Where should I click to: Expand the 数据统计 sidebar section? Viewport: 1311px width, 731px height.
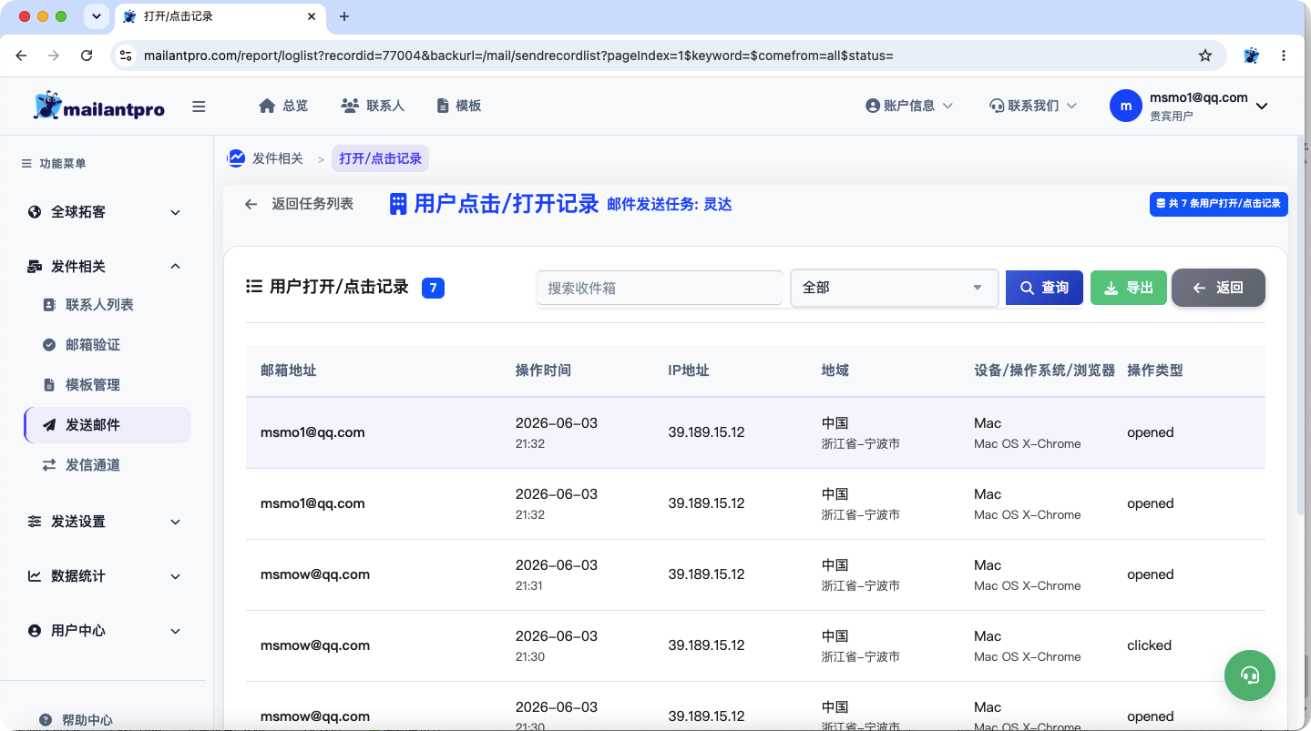pos(105,576)
